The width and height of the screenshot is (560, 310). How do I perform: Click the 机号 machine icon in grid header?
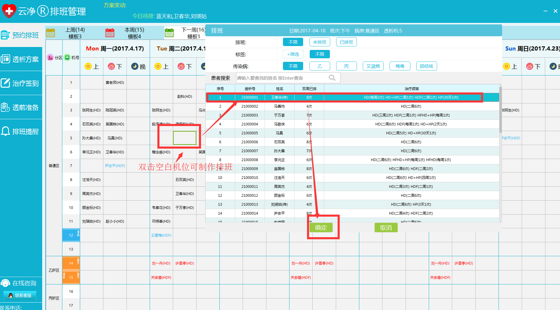(x=67, y=57)
